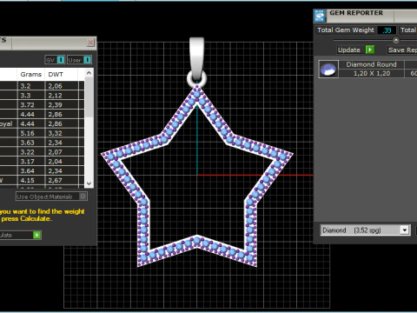The height and width of the screenshot is (313, 417).
Task: Click the Update button label
Action: 349,50
